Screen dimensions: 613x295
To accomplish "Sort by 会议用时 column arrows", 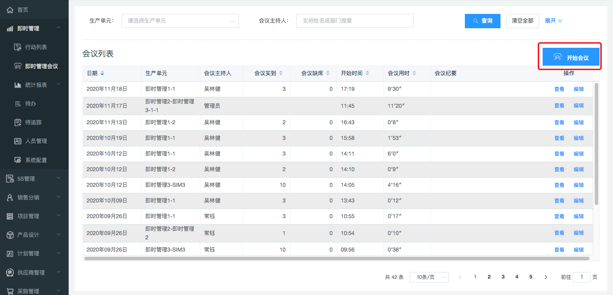I will (414, 73).
